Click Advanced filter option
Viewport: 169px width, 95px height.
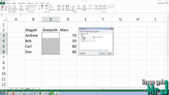52,10
